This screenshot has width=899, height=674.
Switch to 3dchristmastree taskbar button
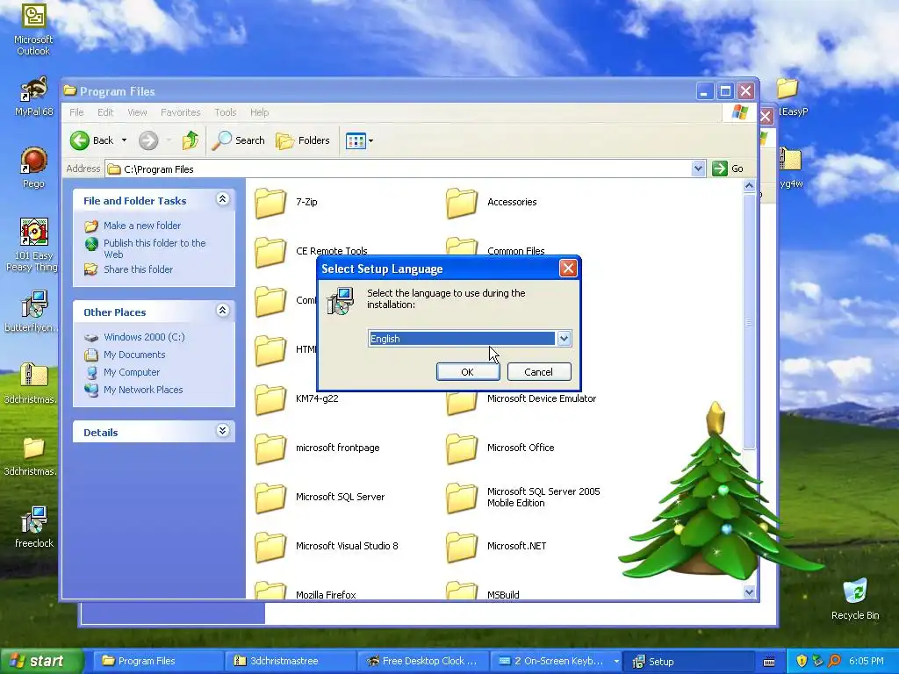[290, 662]
